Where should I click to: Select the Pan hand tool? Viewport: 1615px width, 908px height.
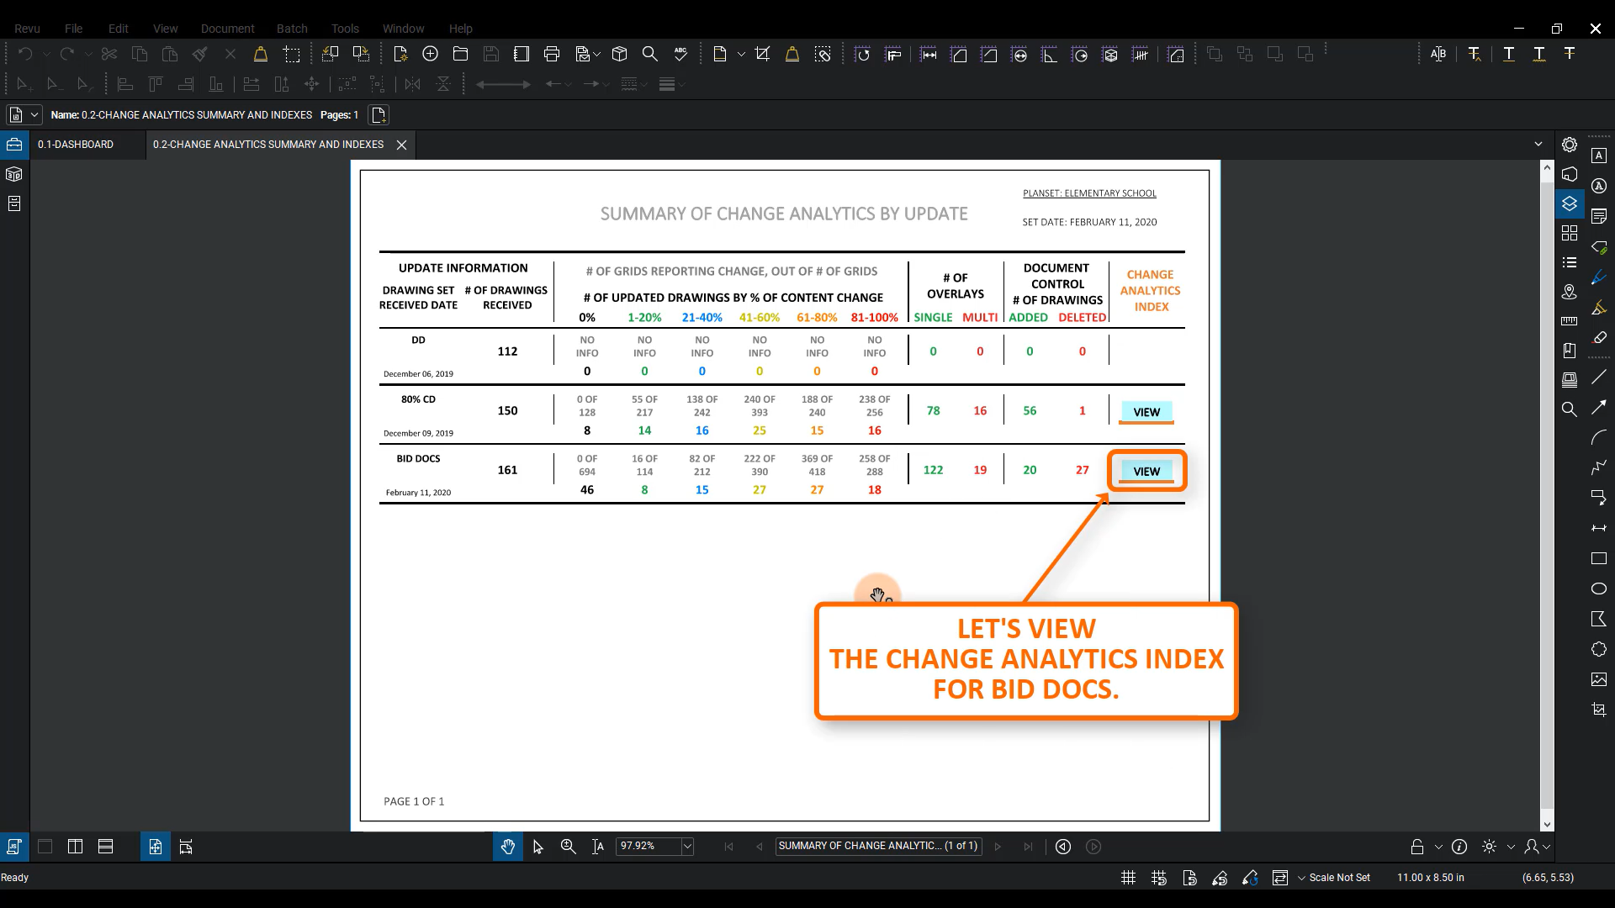[x=507, y=847]
